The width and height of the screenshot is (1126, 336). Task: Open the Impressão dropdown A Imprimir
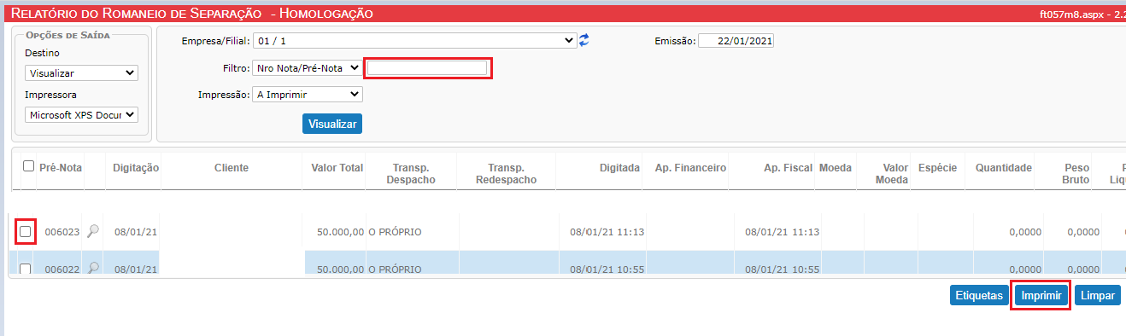pyautogui.click(x=307, y=95)
